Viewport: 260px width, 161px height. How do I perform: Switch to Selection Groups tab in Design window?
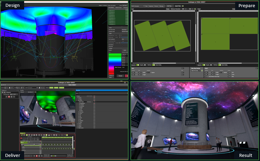(118, 8)
